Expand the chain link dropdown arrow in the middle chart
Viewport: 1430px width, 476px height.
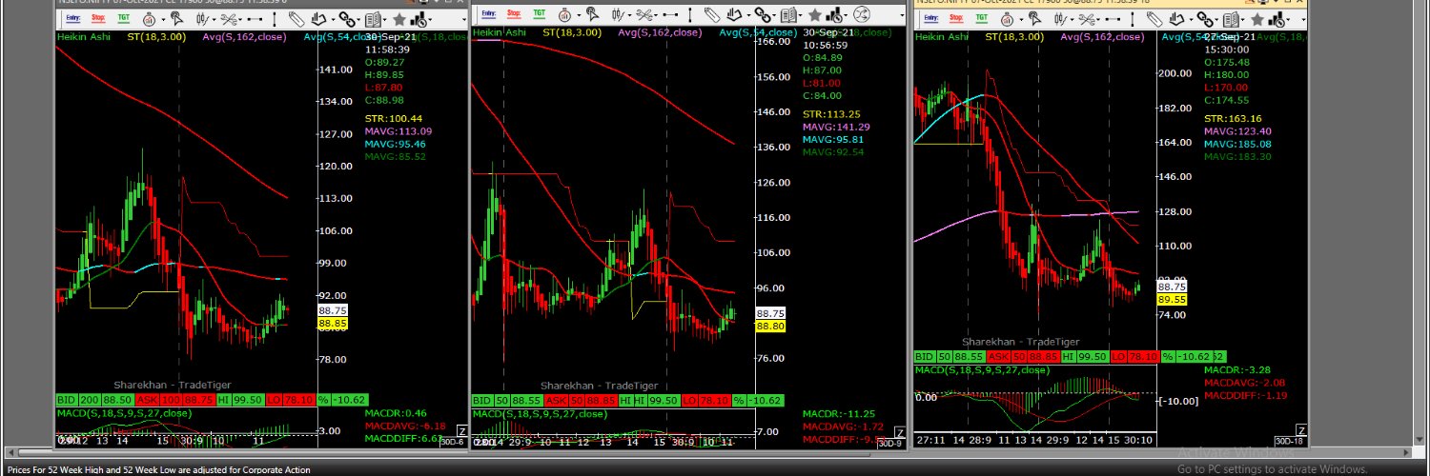[x=774, y=15]
